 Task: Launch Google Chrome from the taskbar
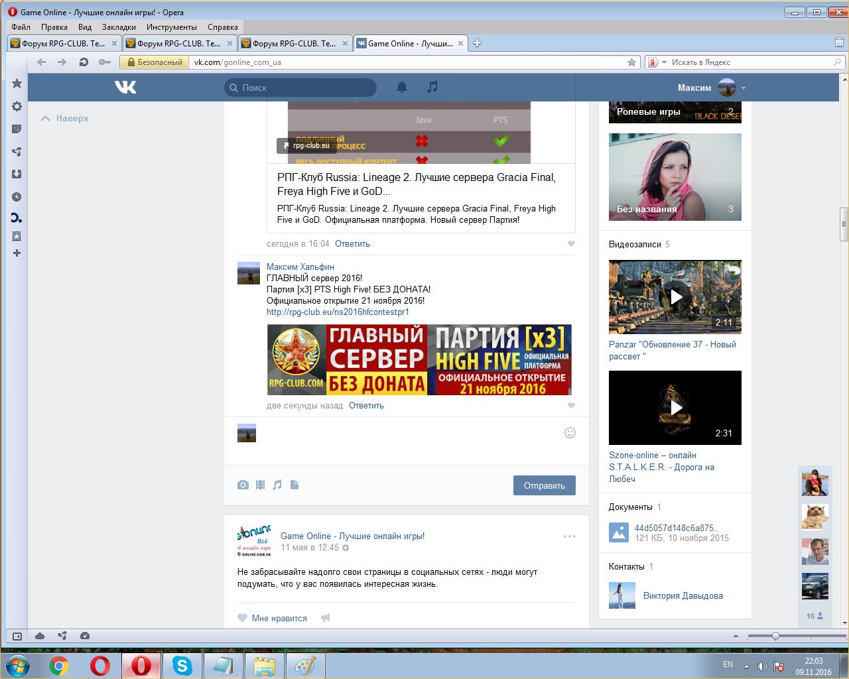pos(59,665)
